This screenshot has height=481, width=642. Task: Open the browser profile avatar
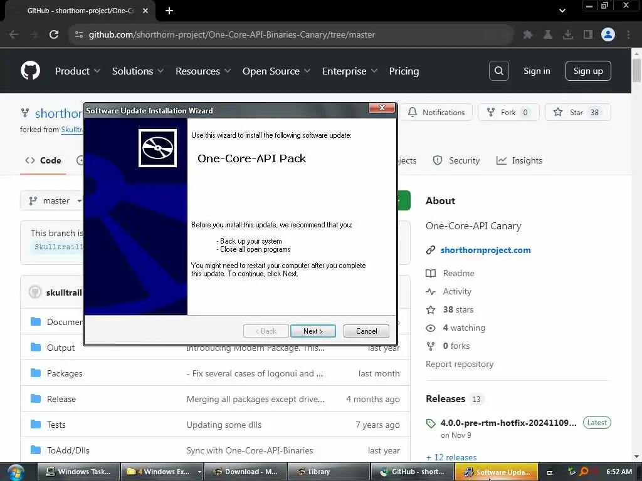click(x=608, y=35)
